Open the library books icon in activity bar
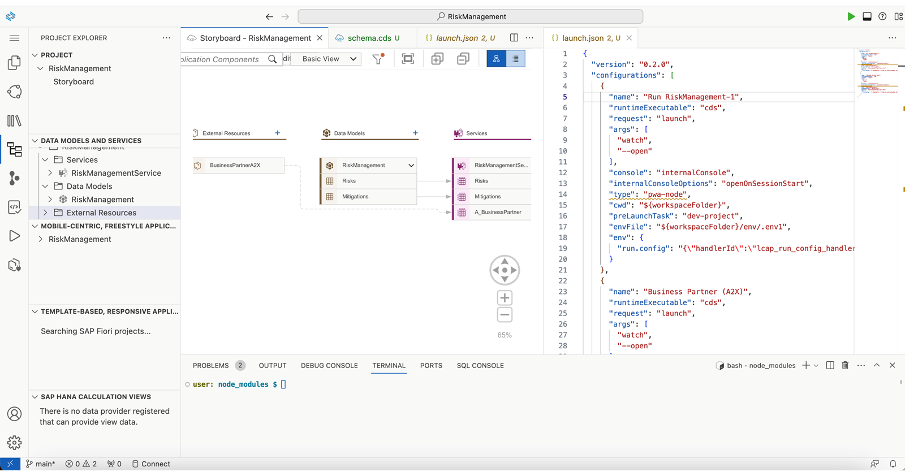Image resolution: width=905 pixels, height=476 pixels. 15,120
